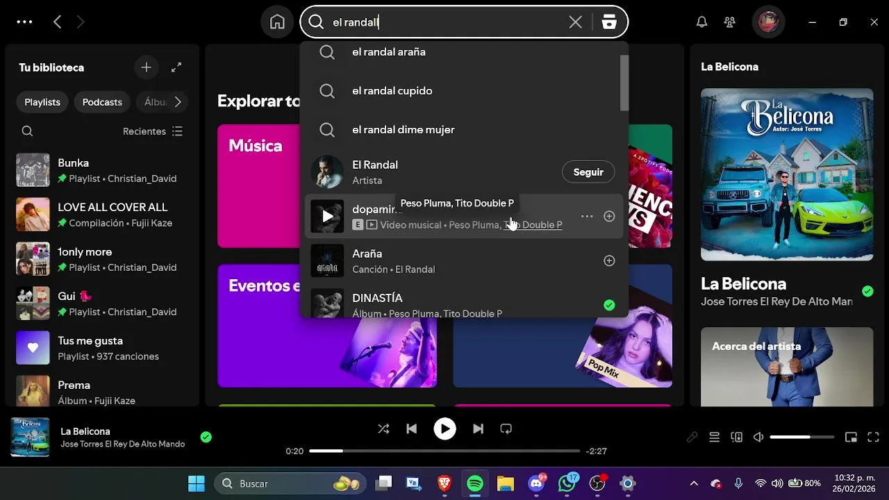Open Tus me gusta playlist
This screenshot has height=500, width=889.
click(x=101, y=348)
